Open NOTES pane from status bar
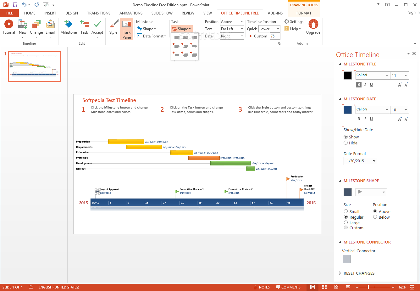The width and height of the screenshot is (420, 291). tap(262, 287)
